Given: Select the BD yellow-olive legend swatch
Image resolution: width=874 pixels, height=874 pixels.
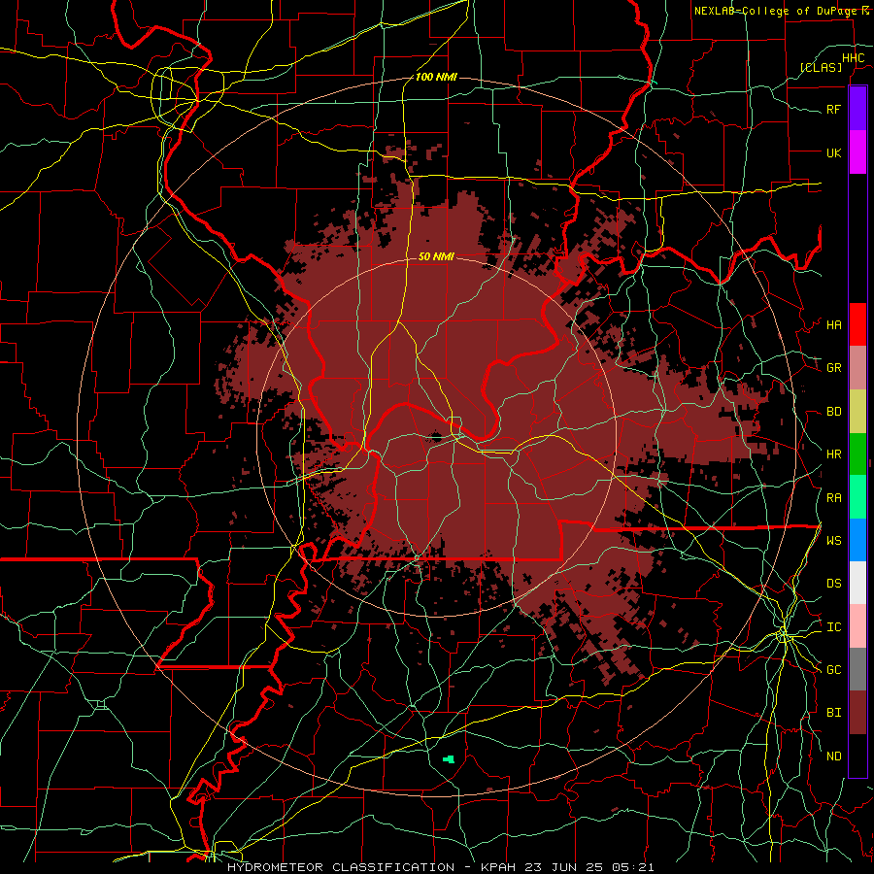Looking at the screenshot, I should pos(857,411).
